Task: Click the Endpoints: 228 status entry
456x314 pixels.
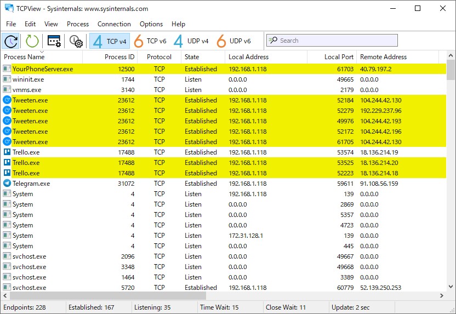Action: coord(25,307)
